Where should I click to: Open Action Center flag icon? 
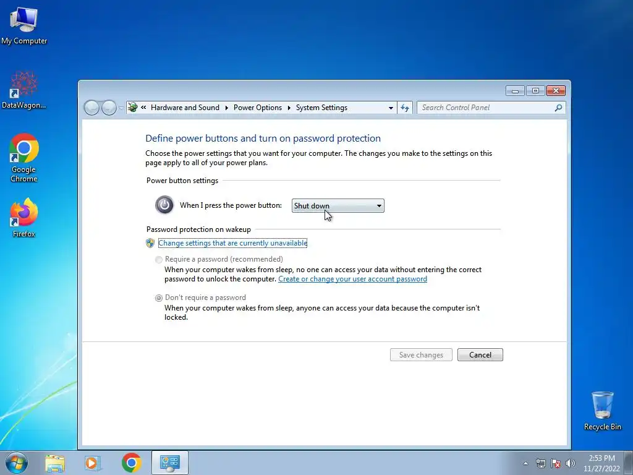pos(556,463)
